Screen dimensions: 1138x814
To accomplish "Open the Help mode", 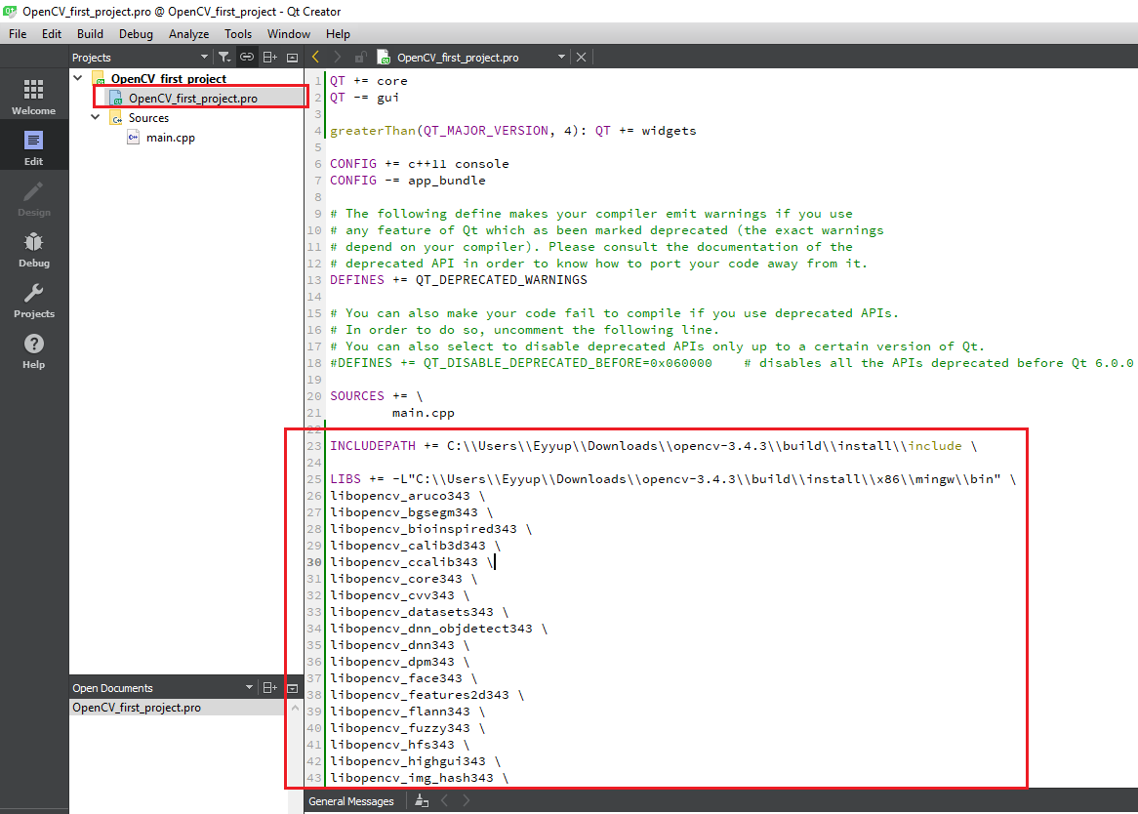I will 33,351.
